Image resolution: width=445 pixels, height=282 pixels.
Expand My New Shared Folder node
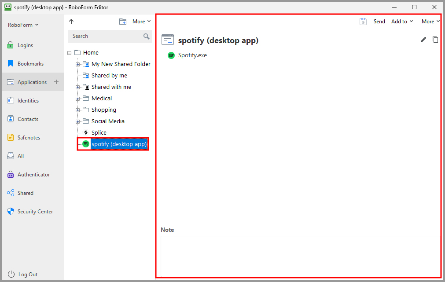(77, 64)
